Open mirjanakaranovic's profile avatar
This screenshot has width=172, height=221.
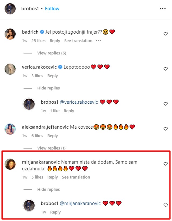click(10, 164)
